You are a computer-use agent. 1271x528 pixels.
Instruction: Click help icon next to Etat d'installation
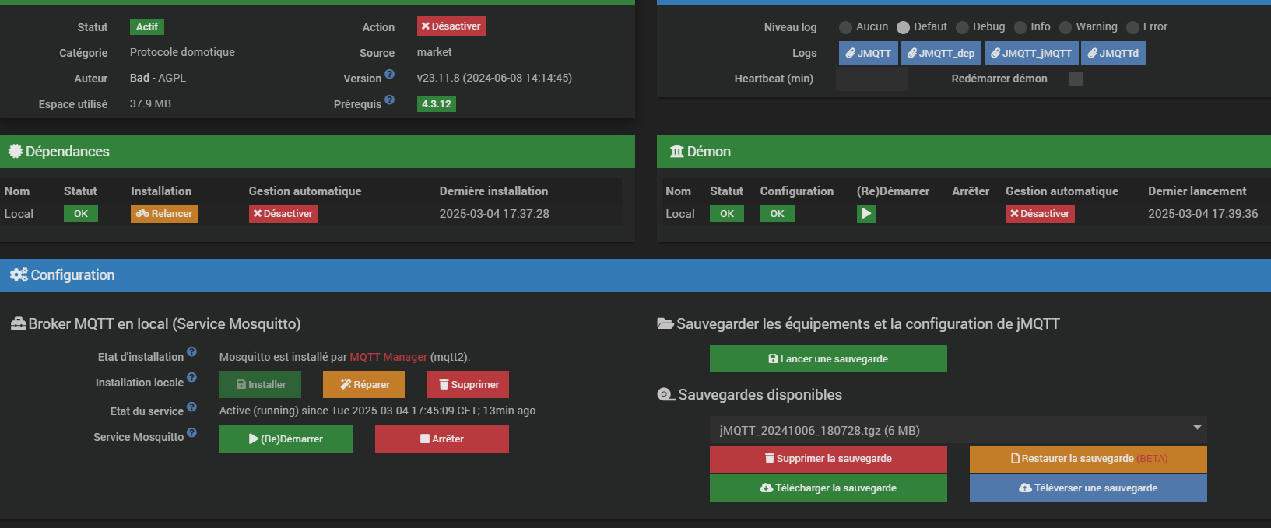click(x=191, y=352)
